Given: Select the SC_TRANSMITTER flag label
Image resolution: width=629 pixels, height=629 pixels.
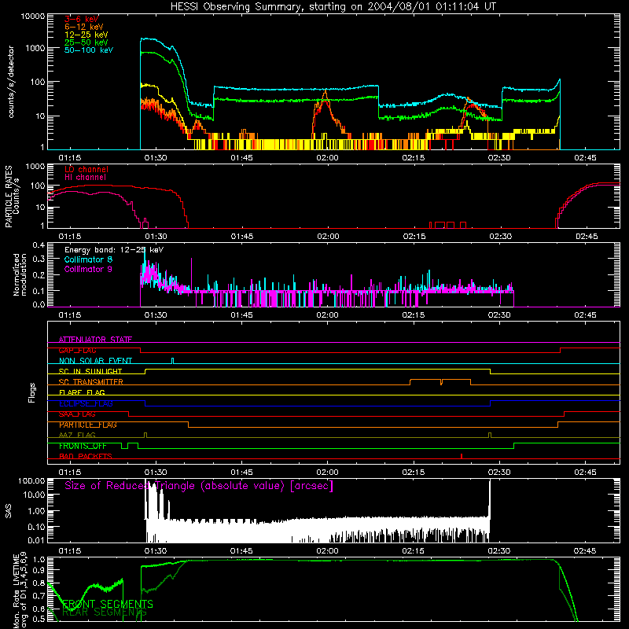Looking at the screenshot, I should coord(91,382).
